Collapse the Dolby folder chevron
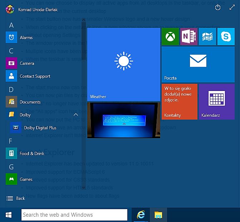240x222 pixels. [x=76, y=115]
